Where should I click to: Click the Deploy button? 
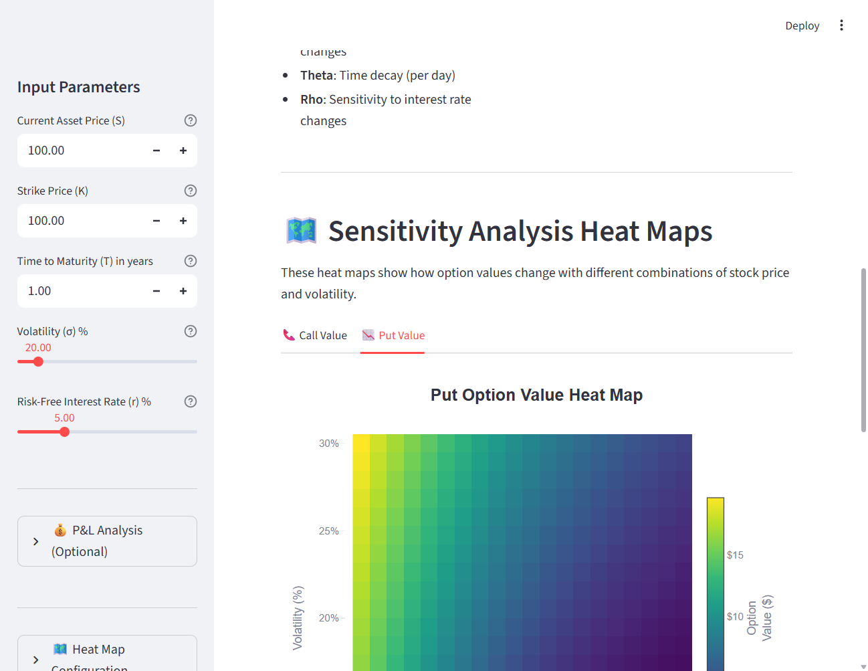click(x=802, y=25)
